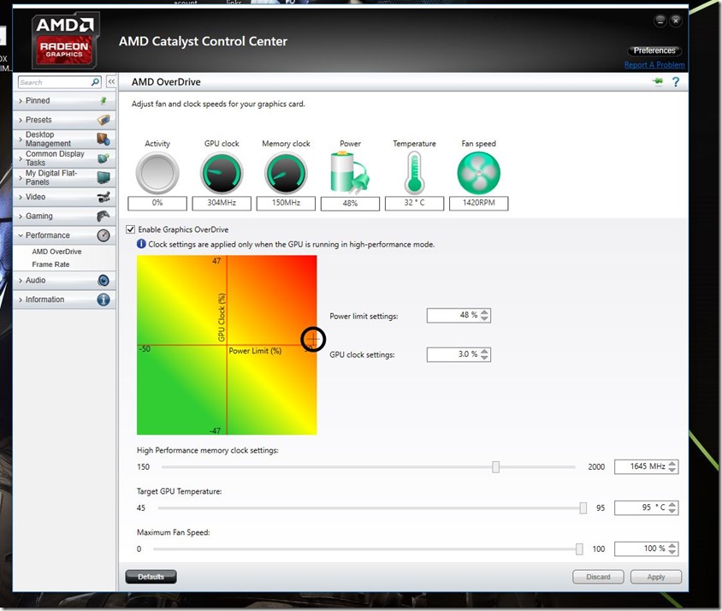This screenshot has height=611, width=722.
Task: Click the GPU clock settings value field
Action: coord(453,354)
